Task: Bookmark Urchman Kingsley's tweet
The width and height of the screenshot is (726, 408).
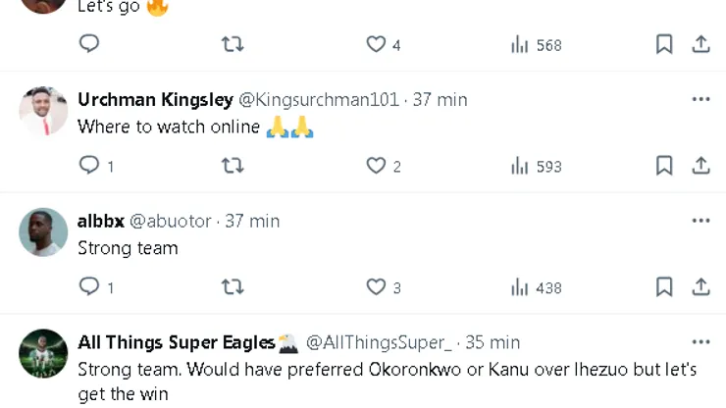Action: 664,166
